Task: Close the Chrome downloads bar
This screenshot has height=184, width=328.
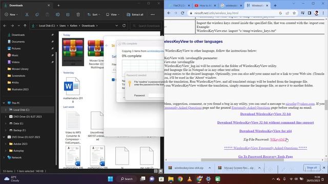Action: tap(324, 168)
